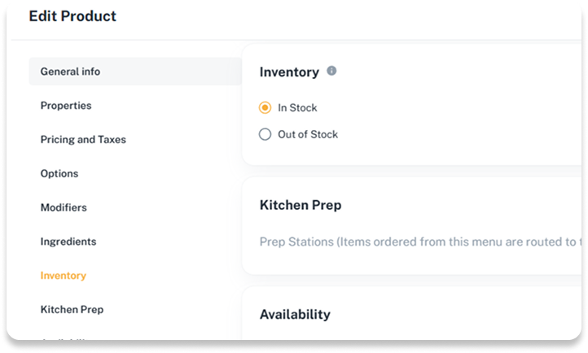The height and width of the screenshot is (353, 588).
Task: Select the highlighted Inventory sidebar item
Action: 64,276
